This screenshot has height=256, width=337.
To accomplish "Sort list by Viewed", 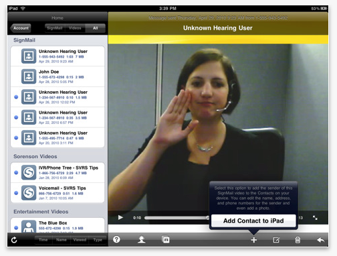I will click(80, 240).
